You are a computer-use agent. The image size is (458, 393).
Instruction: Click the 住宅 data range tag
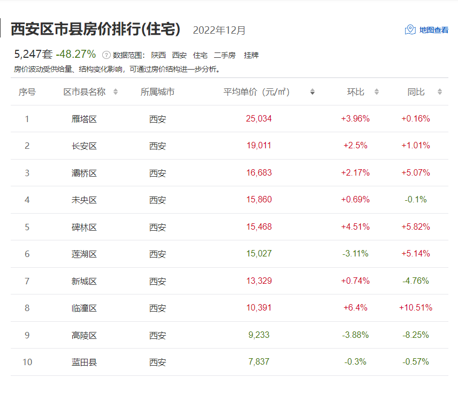point(200,55)
